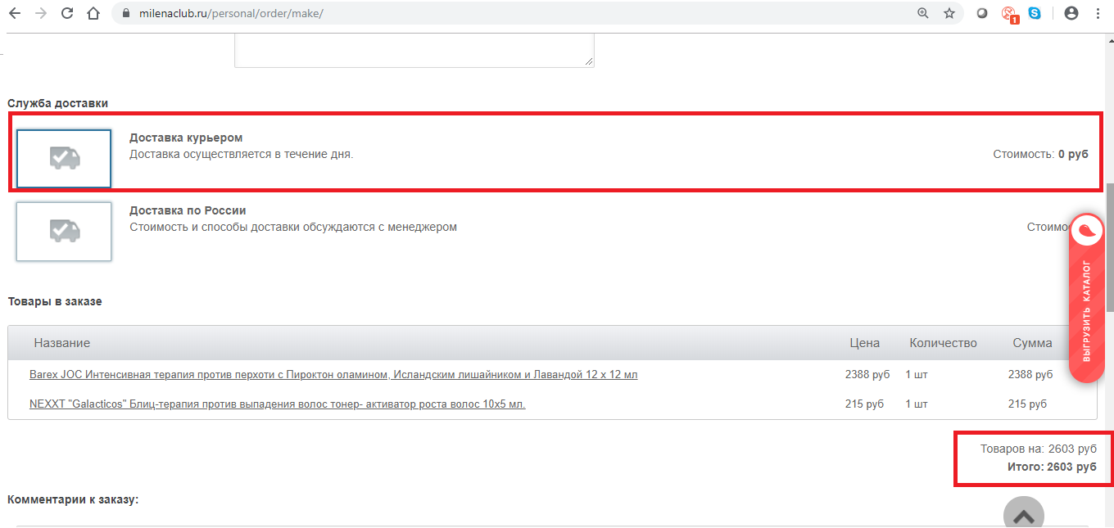
Task: Click the 215 руб price in Цена column
Action: (864, 404)
